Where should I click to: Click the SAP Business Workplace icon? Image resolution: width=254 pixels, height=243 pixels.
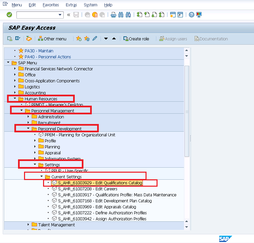pyautogui.click(x=29, y=39)
